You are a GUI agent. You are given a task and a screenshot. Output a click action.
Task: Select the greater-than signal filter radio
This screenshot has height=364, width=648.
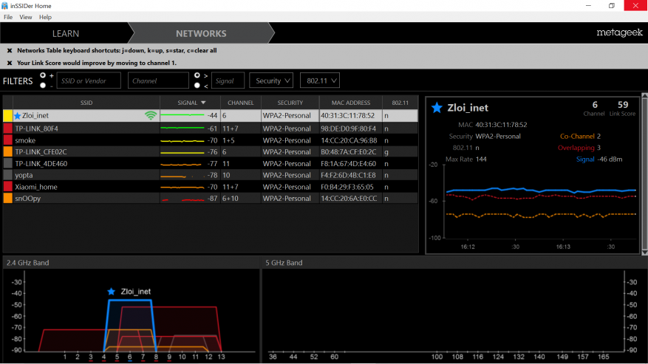(x=197, y=75)
